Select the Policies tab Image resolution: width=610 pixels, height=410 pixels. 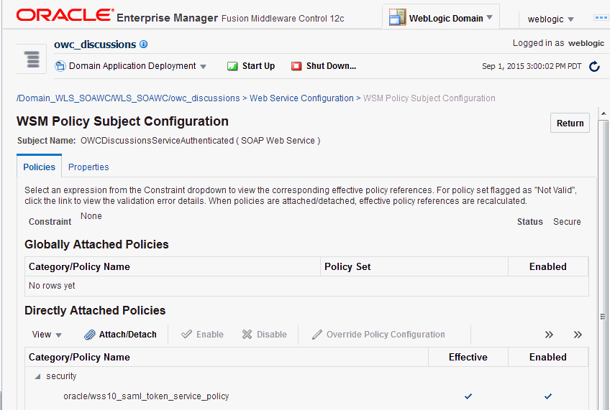(x=39, y=167)
